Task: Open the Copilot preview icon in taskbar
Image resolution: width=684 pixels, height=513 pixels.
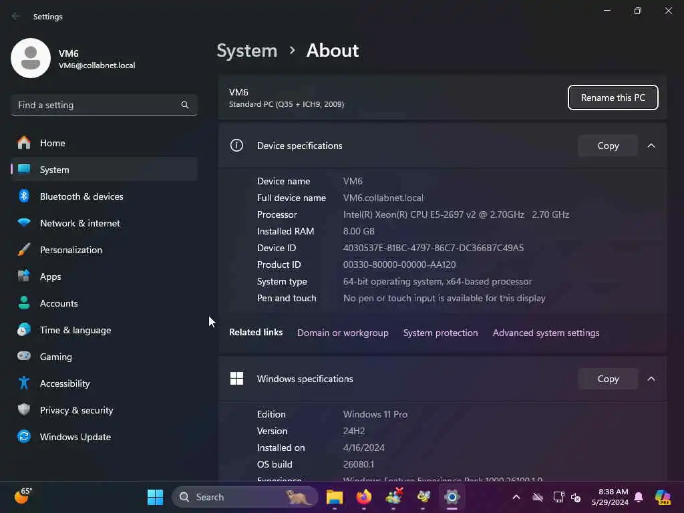Action: click(x=663, y=497)
